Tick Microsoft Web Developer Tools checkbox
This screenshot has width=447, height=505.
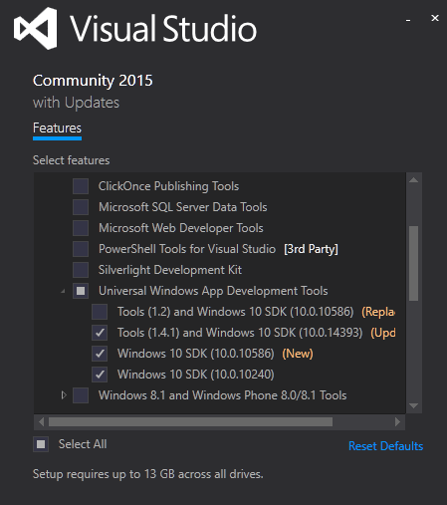coord(81,228)
